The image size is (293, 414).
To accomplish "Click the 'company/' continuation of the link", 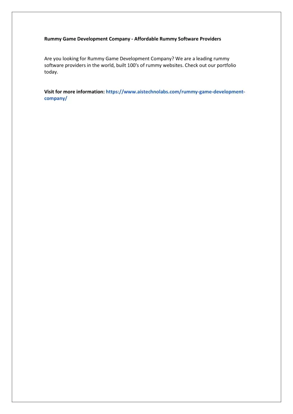I will tap(56, 98).
